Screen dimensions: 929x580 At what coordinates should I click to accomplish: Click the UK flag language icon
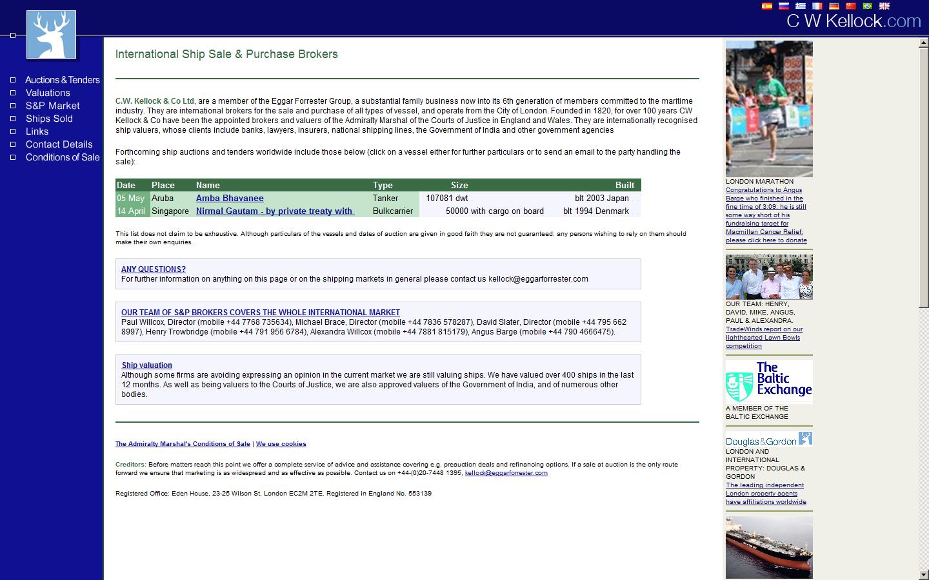point(884,6)
